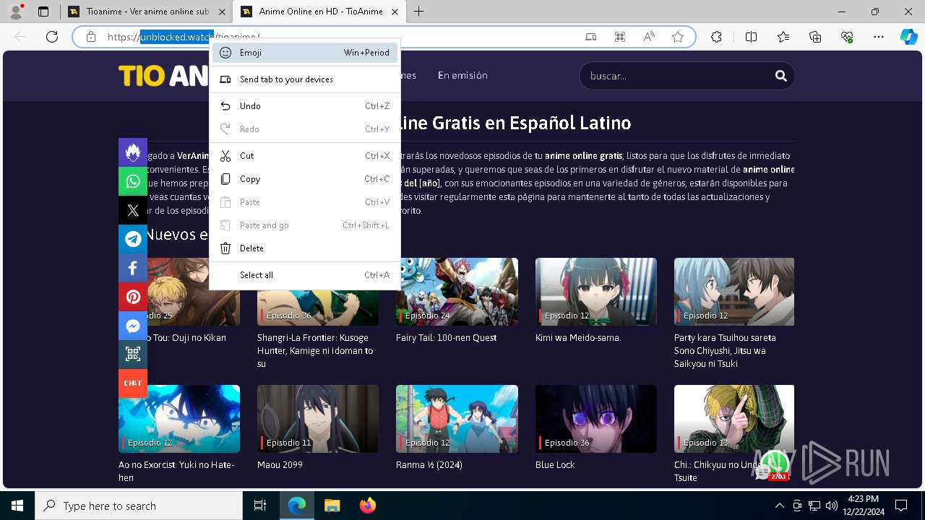Click the search magnifier icon

[x=780, y=75]
